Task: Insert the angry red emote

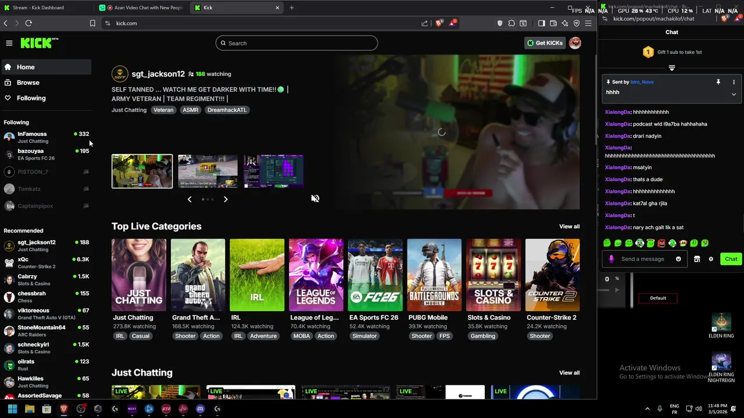Action: click(661, 243)
